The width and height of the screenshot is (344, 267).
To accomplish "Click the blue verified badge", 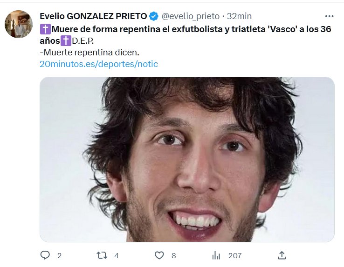I will 154,16.
